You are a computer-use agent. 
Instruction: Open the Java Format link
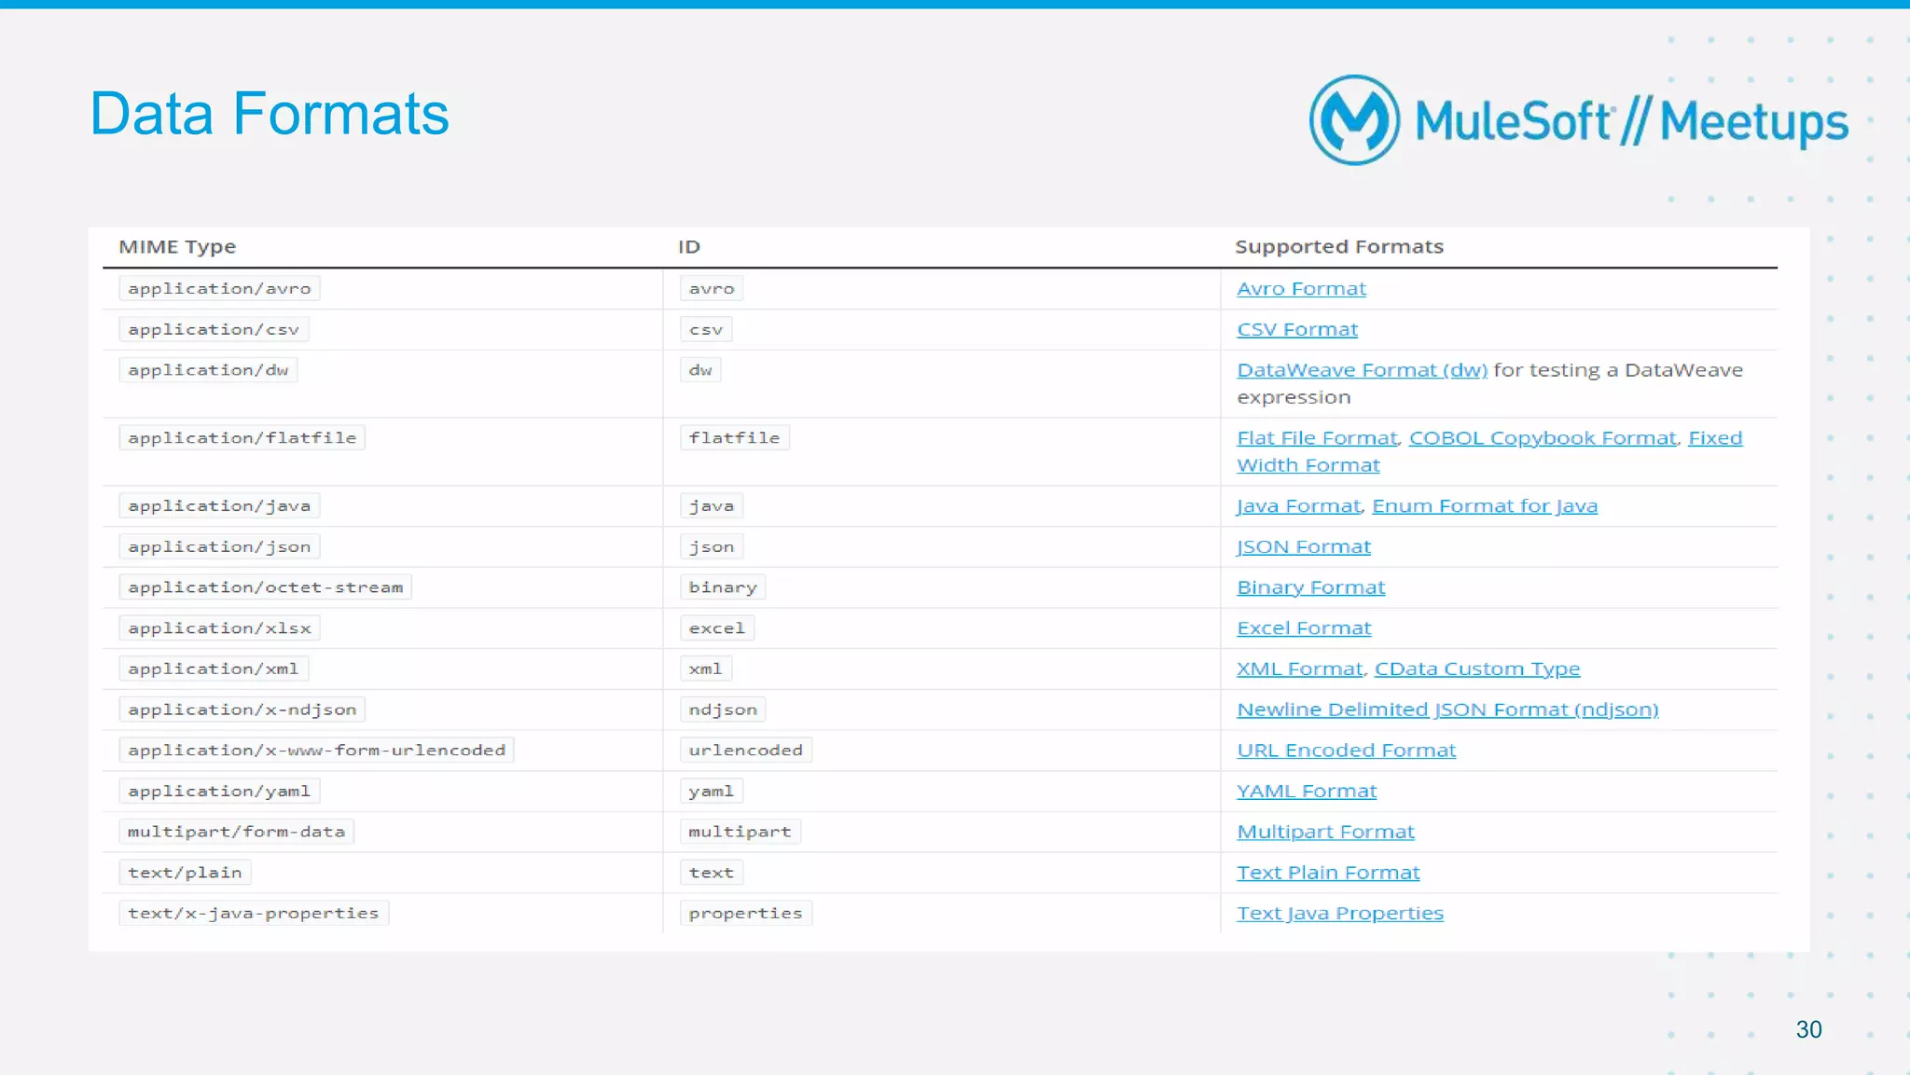pos(1298,506)
